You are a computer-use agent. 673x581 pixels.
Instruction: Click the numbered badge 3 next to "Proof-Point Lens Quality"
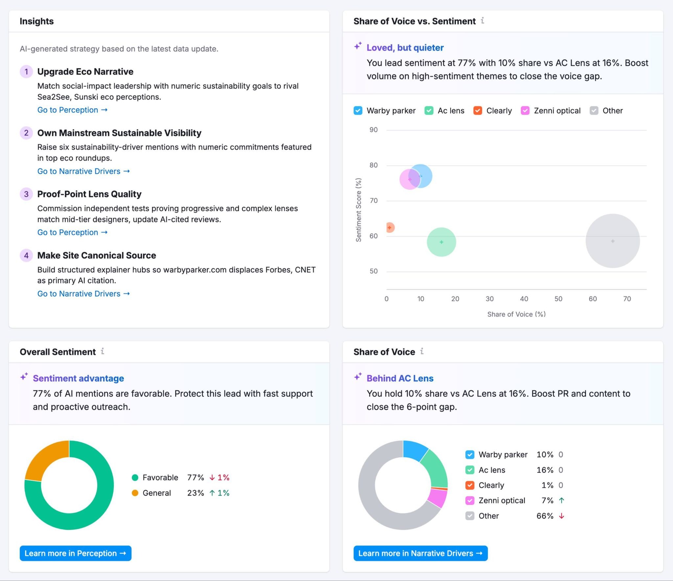click(26, 194)
